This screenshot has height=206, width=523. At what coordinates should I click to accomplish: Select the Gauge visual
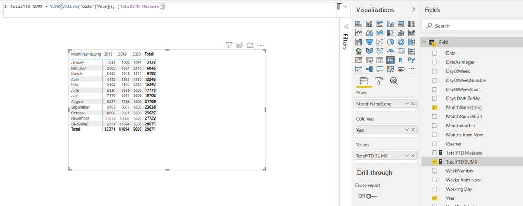pyautogui.click(x=390, y=51)
